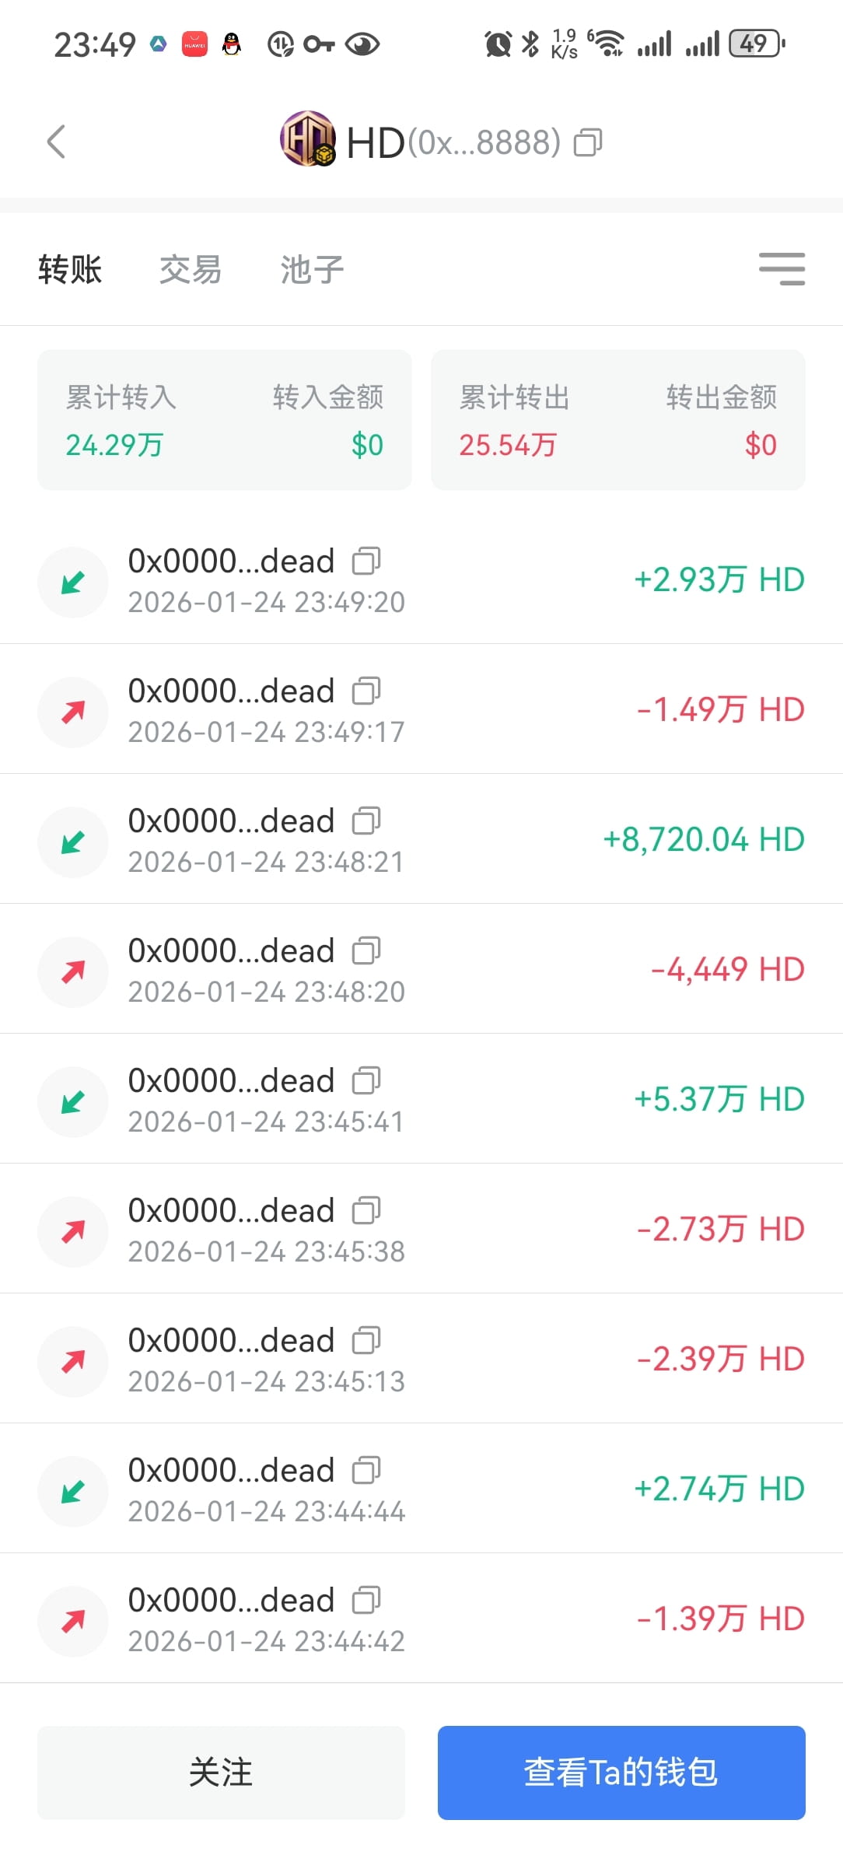Tap the outgoing arrow icon at 23:45:38

pos(73,1231)
